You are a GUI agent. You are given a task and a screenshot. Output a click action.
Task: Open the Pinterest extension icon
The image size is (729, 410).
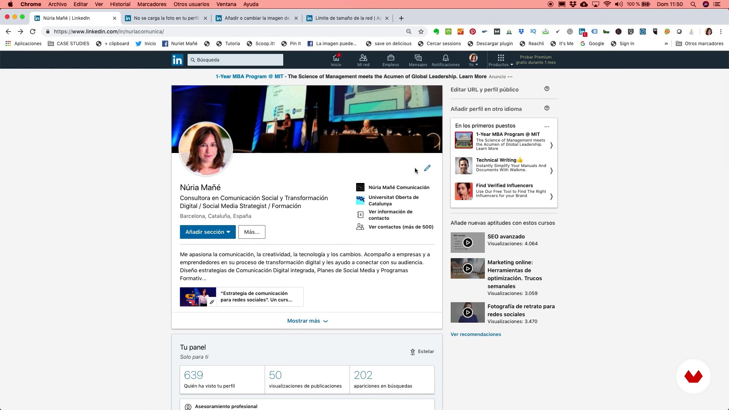point(473,32)
